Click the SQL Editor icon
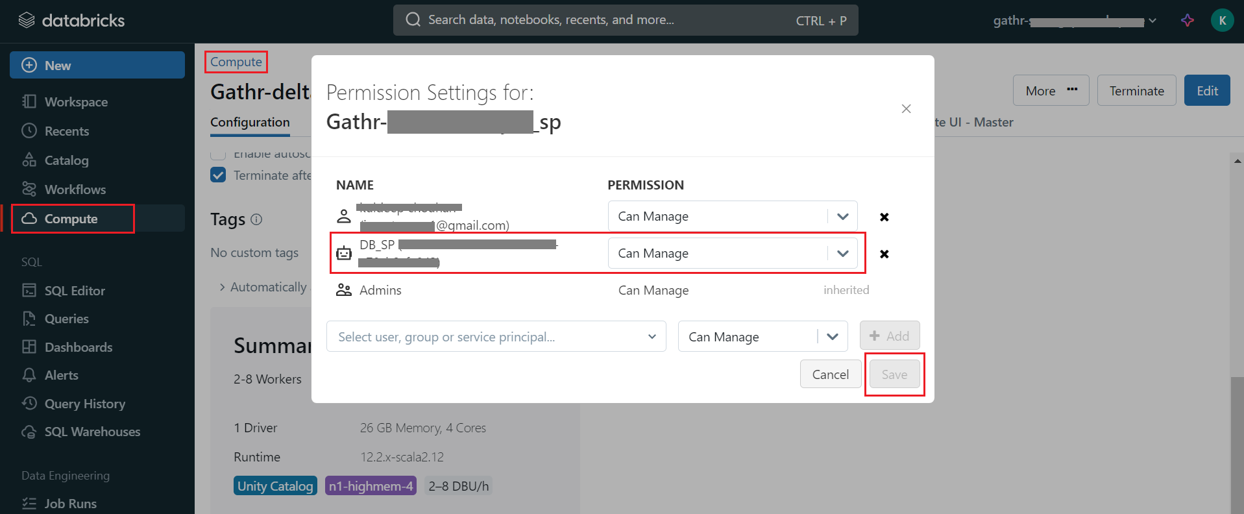 pyautogui.click(x=29, y=290)
